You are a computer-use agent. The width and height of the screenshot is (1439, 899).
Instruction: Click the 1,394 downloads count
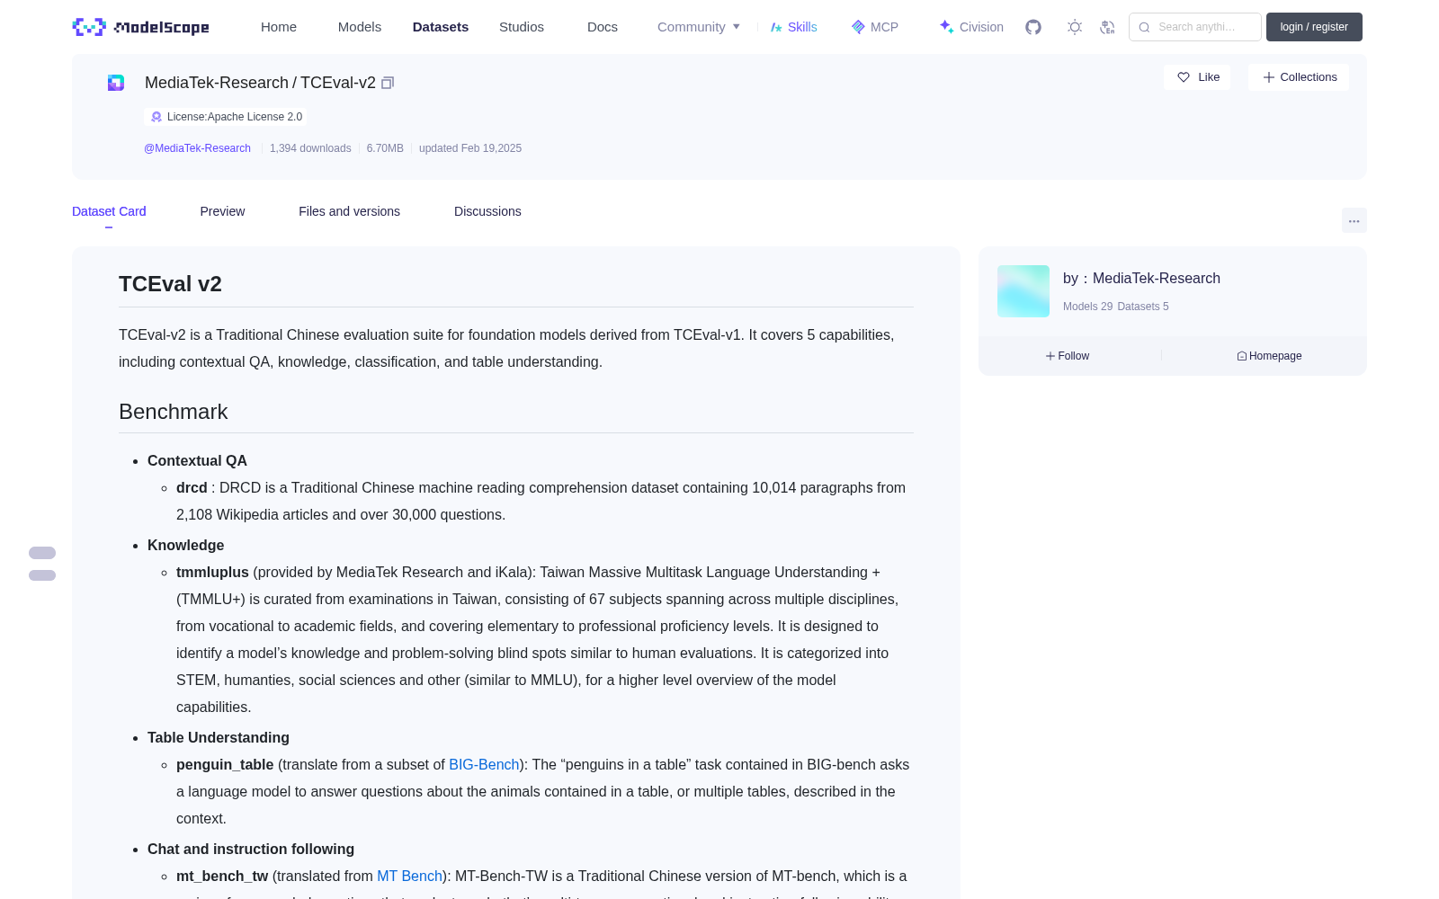310,148
